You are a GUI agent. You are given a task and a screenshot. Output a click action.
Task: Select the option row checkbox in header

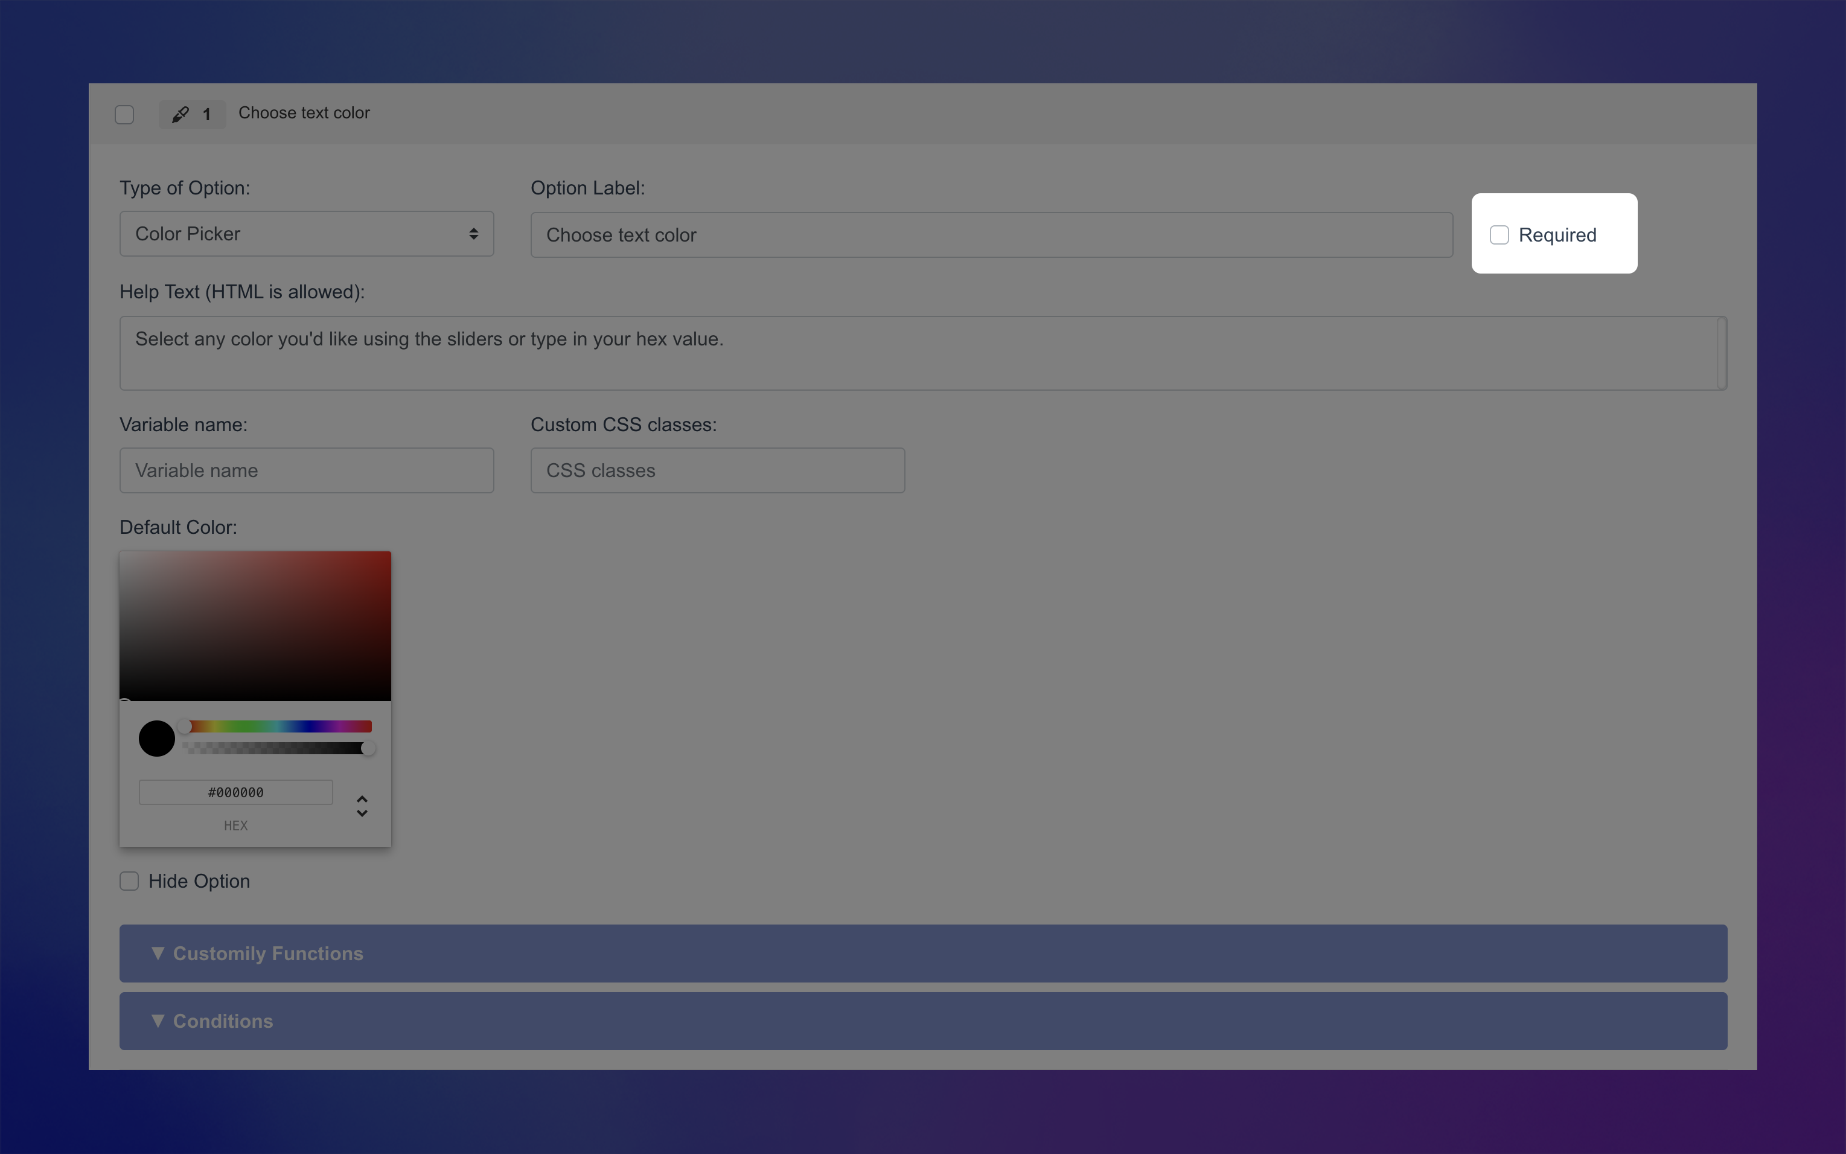(124, 115)
